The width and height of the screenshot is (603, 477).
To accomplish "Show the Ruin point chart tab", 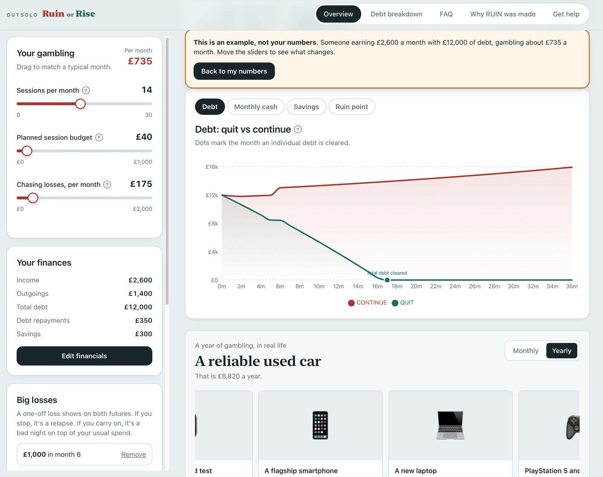I will [352, 107].
